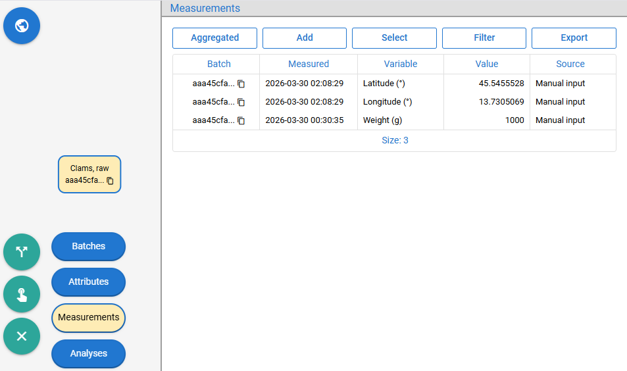Copy batch ID in Clams, raw card
The width and height of the screenshot is (627, 371).
pos(111,181)
